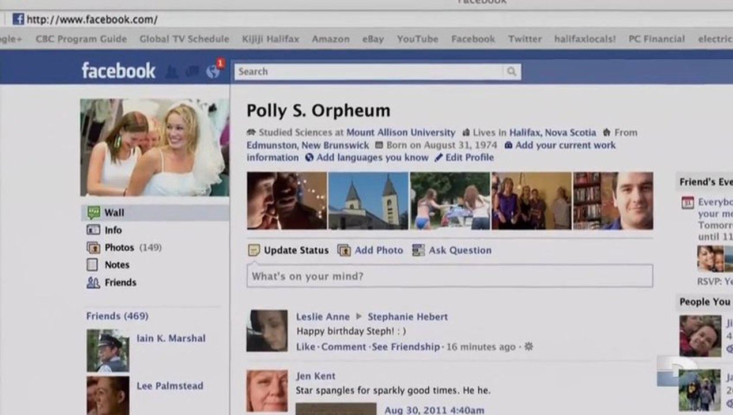Open the first close-up faces photo thumbnail
733x415 pixels.
287,201
